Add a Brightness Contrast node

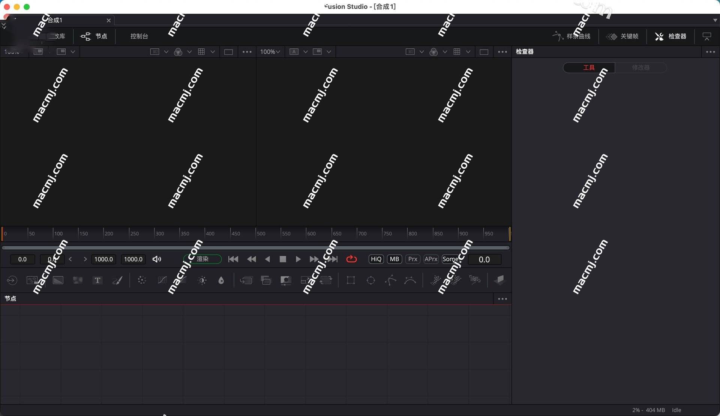point(202,280)
